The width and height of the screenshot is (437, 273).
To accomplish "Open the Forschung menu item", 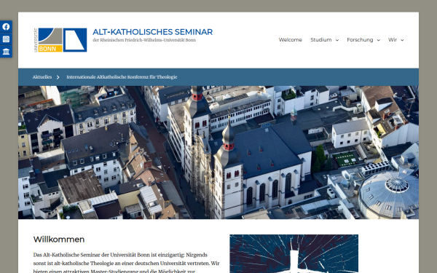I will (x=360, y=40).
